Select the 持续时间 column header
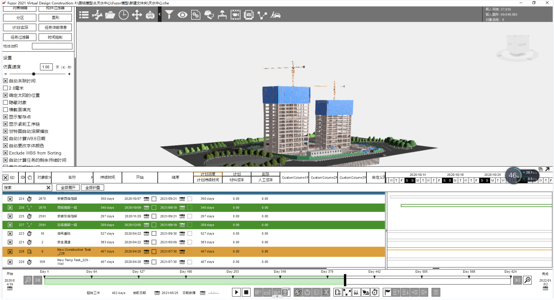Screen dimensions: 554x300 [x=107, y=177]
